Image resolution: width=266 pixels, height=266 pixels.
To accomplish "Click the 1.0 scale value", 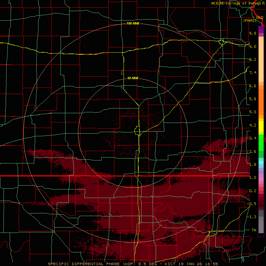I will [x=253, y=178].
